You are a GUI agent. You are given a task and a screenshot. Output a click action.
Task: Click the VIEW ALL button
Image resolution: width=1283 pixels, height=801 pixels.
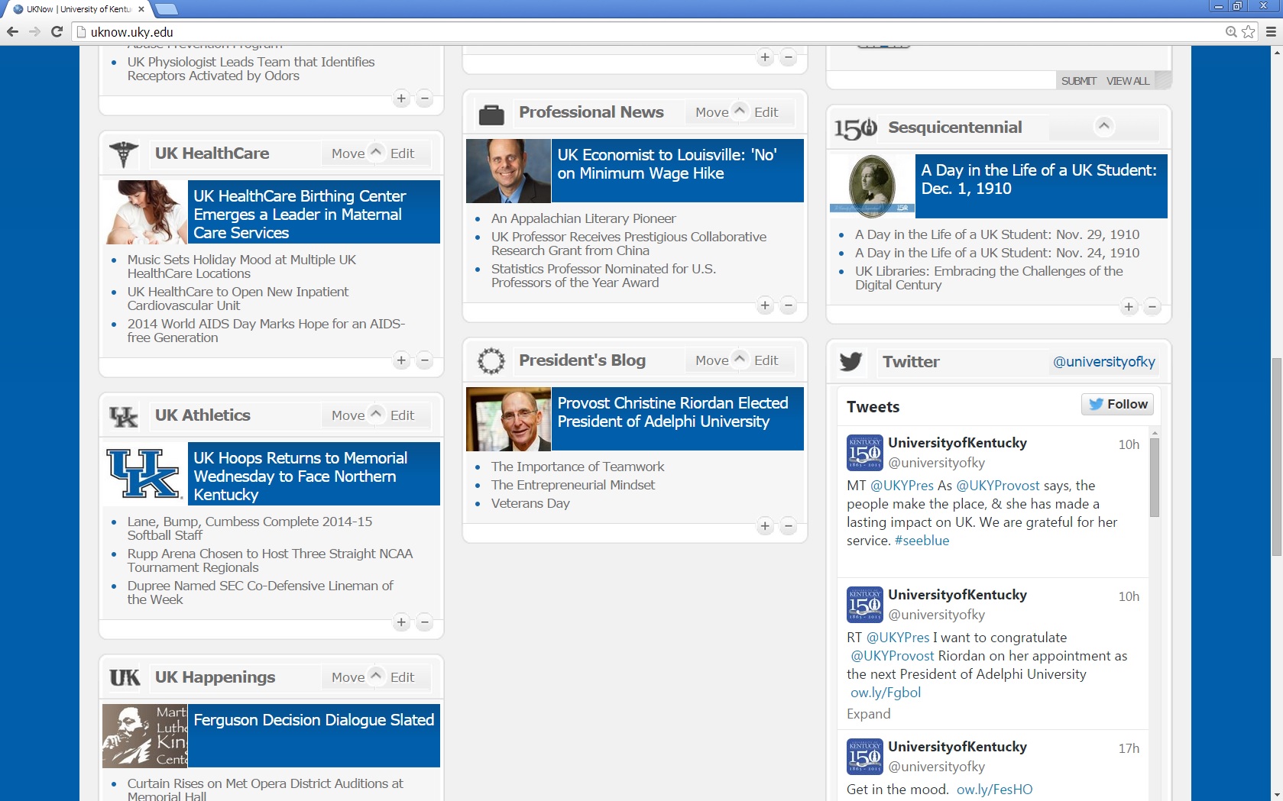click(x=1128, y=81)
